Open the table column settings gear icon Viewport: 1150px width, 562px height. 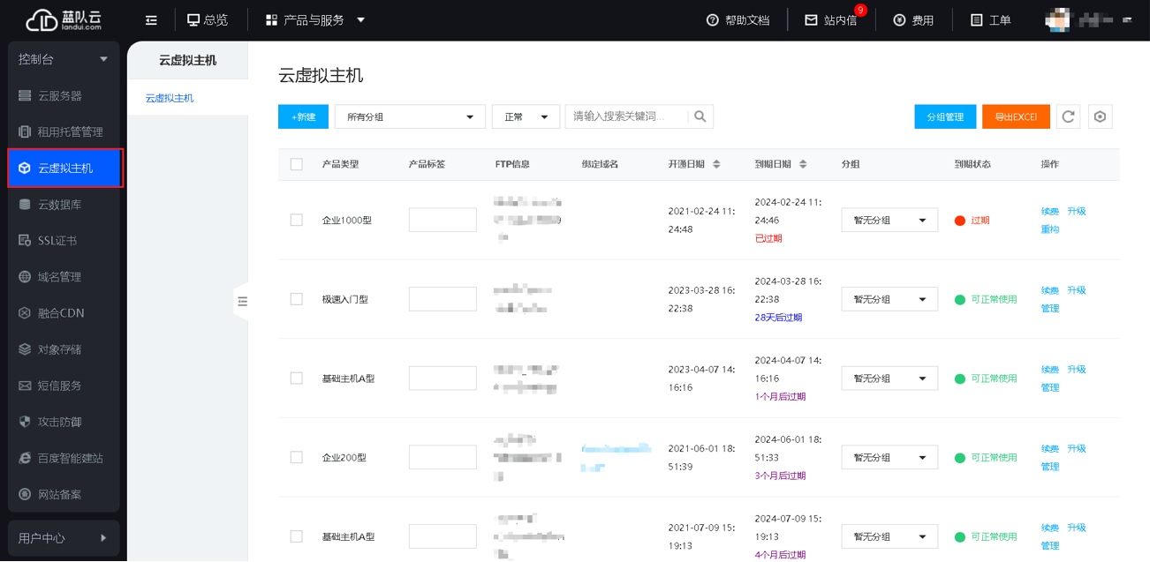click(1100, 116)
